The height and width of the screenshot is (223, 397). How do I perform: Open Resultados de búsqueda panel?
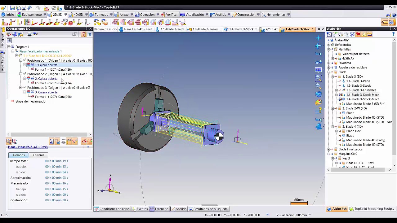click(x=208, y=209)
